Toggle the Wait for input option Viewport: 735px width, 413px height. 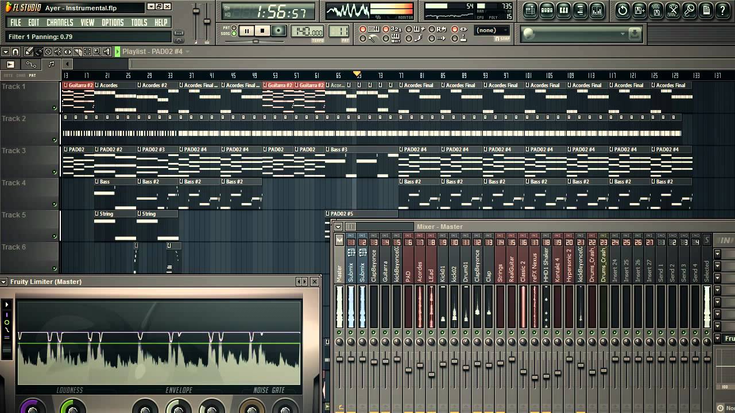(x=386, y=38)
